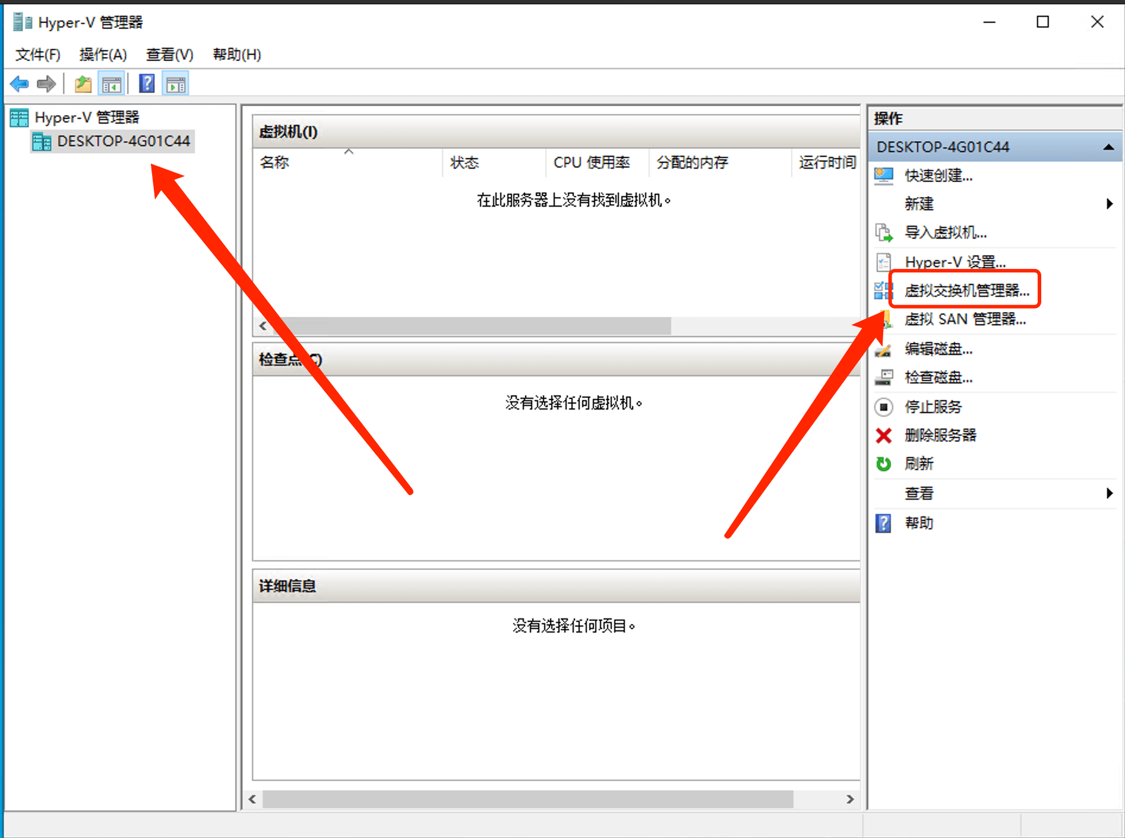
Task: Click the Hyper-V Settings document icon
Action: [x=884, y=262]
